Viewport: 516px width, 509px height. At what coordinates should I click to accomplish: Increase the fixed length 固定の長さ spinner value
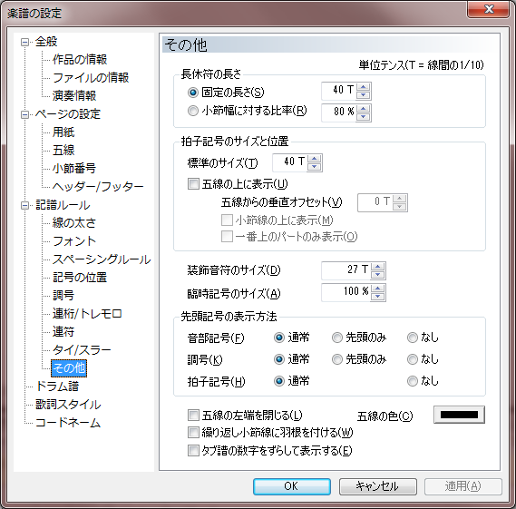click(x=363, y=87)
